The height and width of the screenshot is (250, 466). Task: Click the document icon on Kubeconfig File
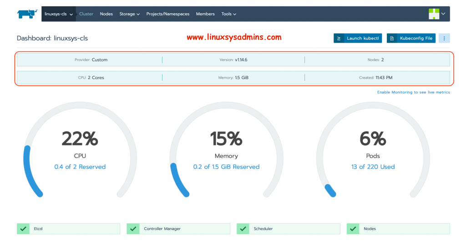[x=392, y=38]
